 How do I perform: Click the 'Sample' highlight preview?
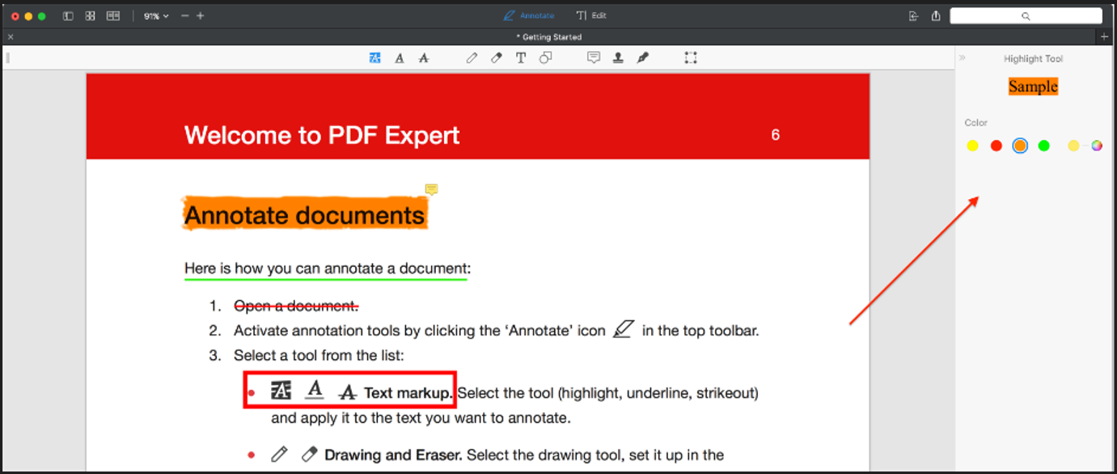point(1033,87)
